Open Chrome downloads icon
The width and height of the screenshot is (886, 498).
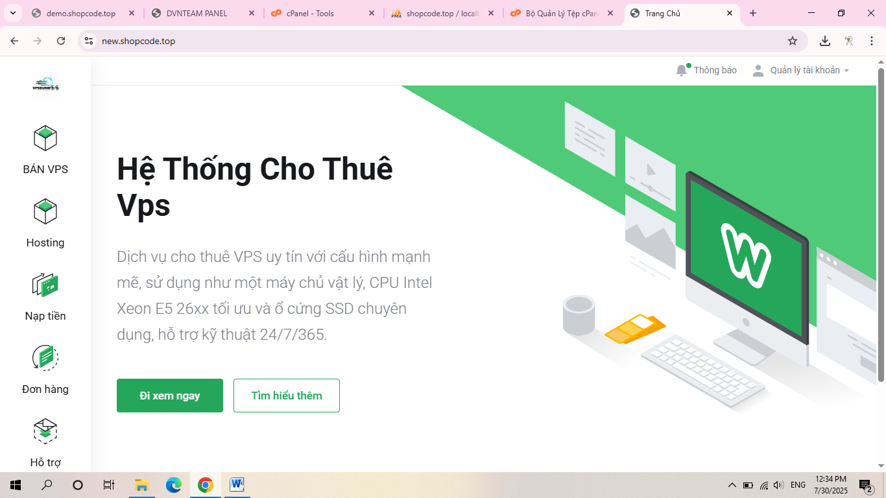[x=825, y=41]
